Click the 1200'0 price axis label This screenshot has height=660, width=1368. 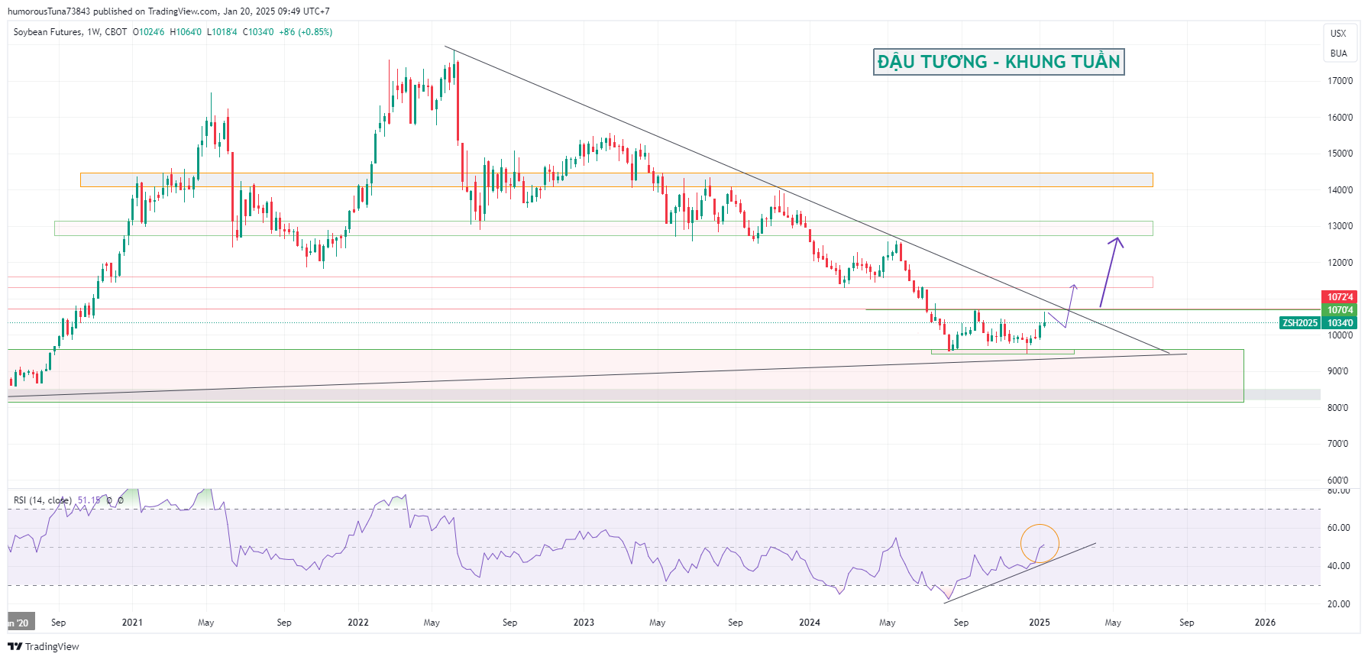pos(1340,263)
